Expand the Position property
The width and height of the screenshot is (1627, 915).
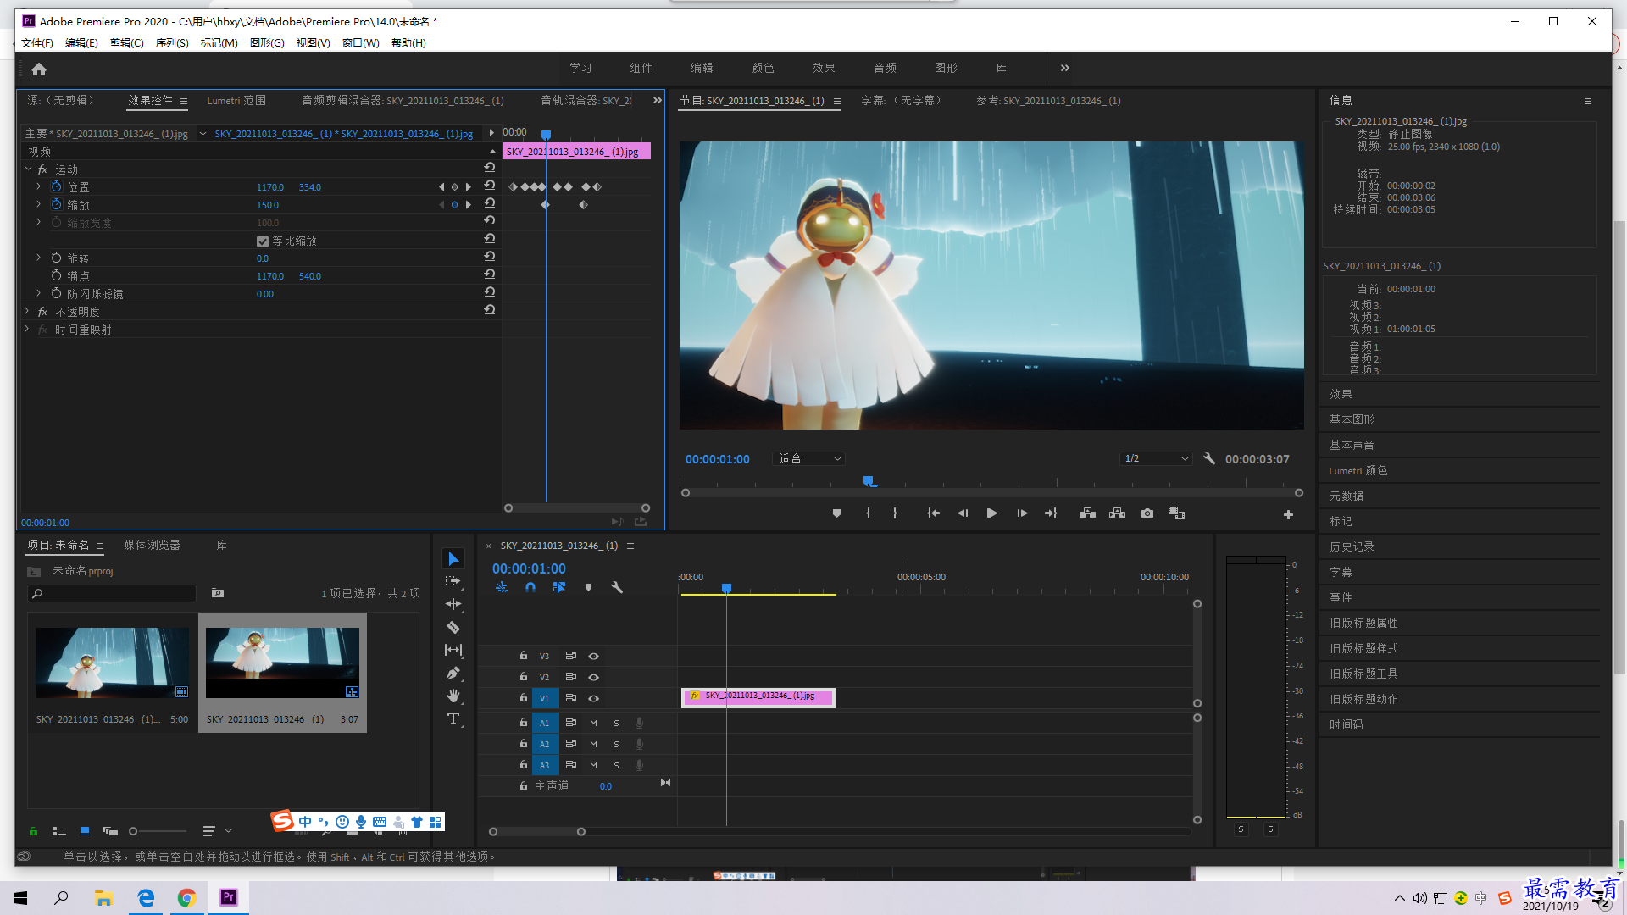coord(38,186)
